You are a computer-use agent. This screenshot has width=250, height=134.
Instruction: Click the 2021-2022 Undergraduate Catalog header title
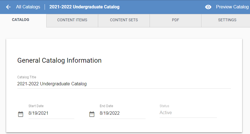84,7
